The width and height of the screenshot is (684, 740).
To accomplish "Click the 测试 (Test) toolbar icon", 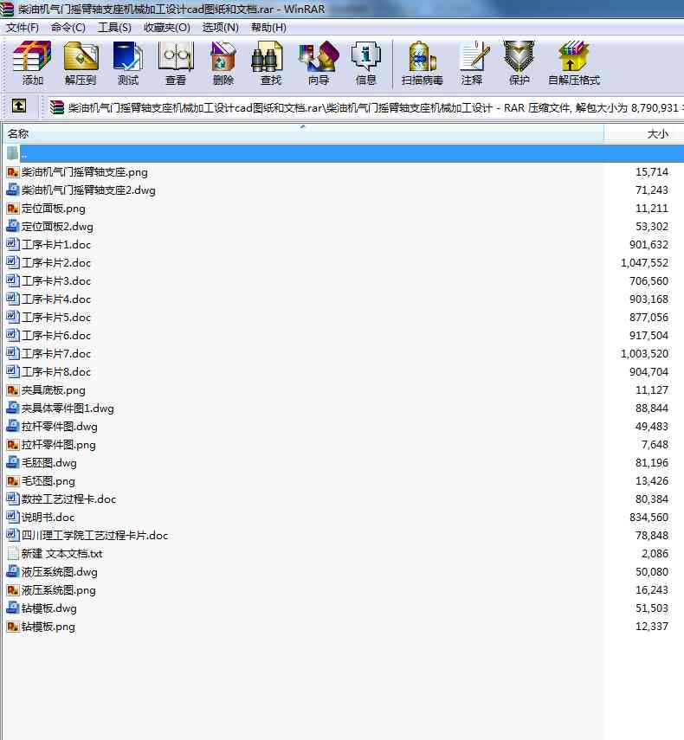I will coord(128,63).
